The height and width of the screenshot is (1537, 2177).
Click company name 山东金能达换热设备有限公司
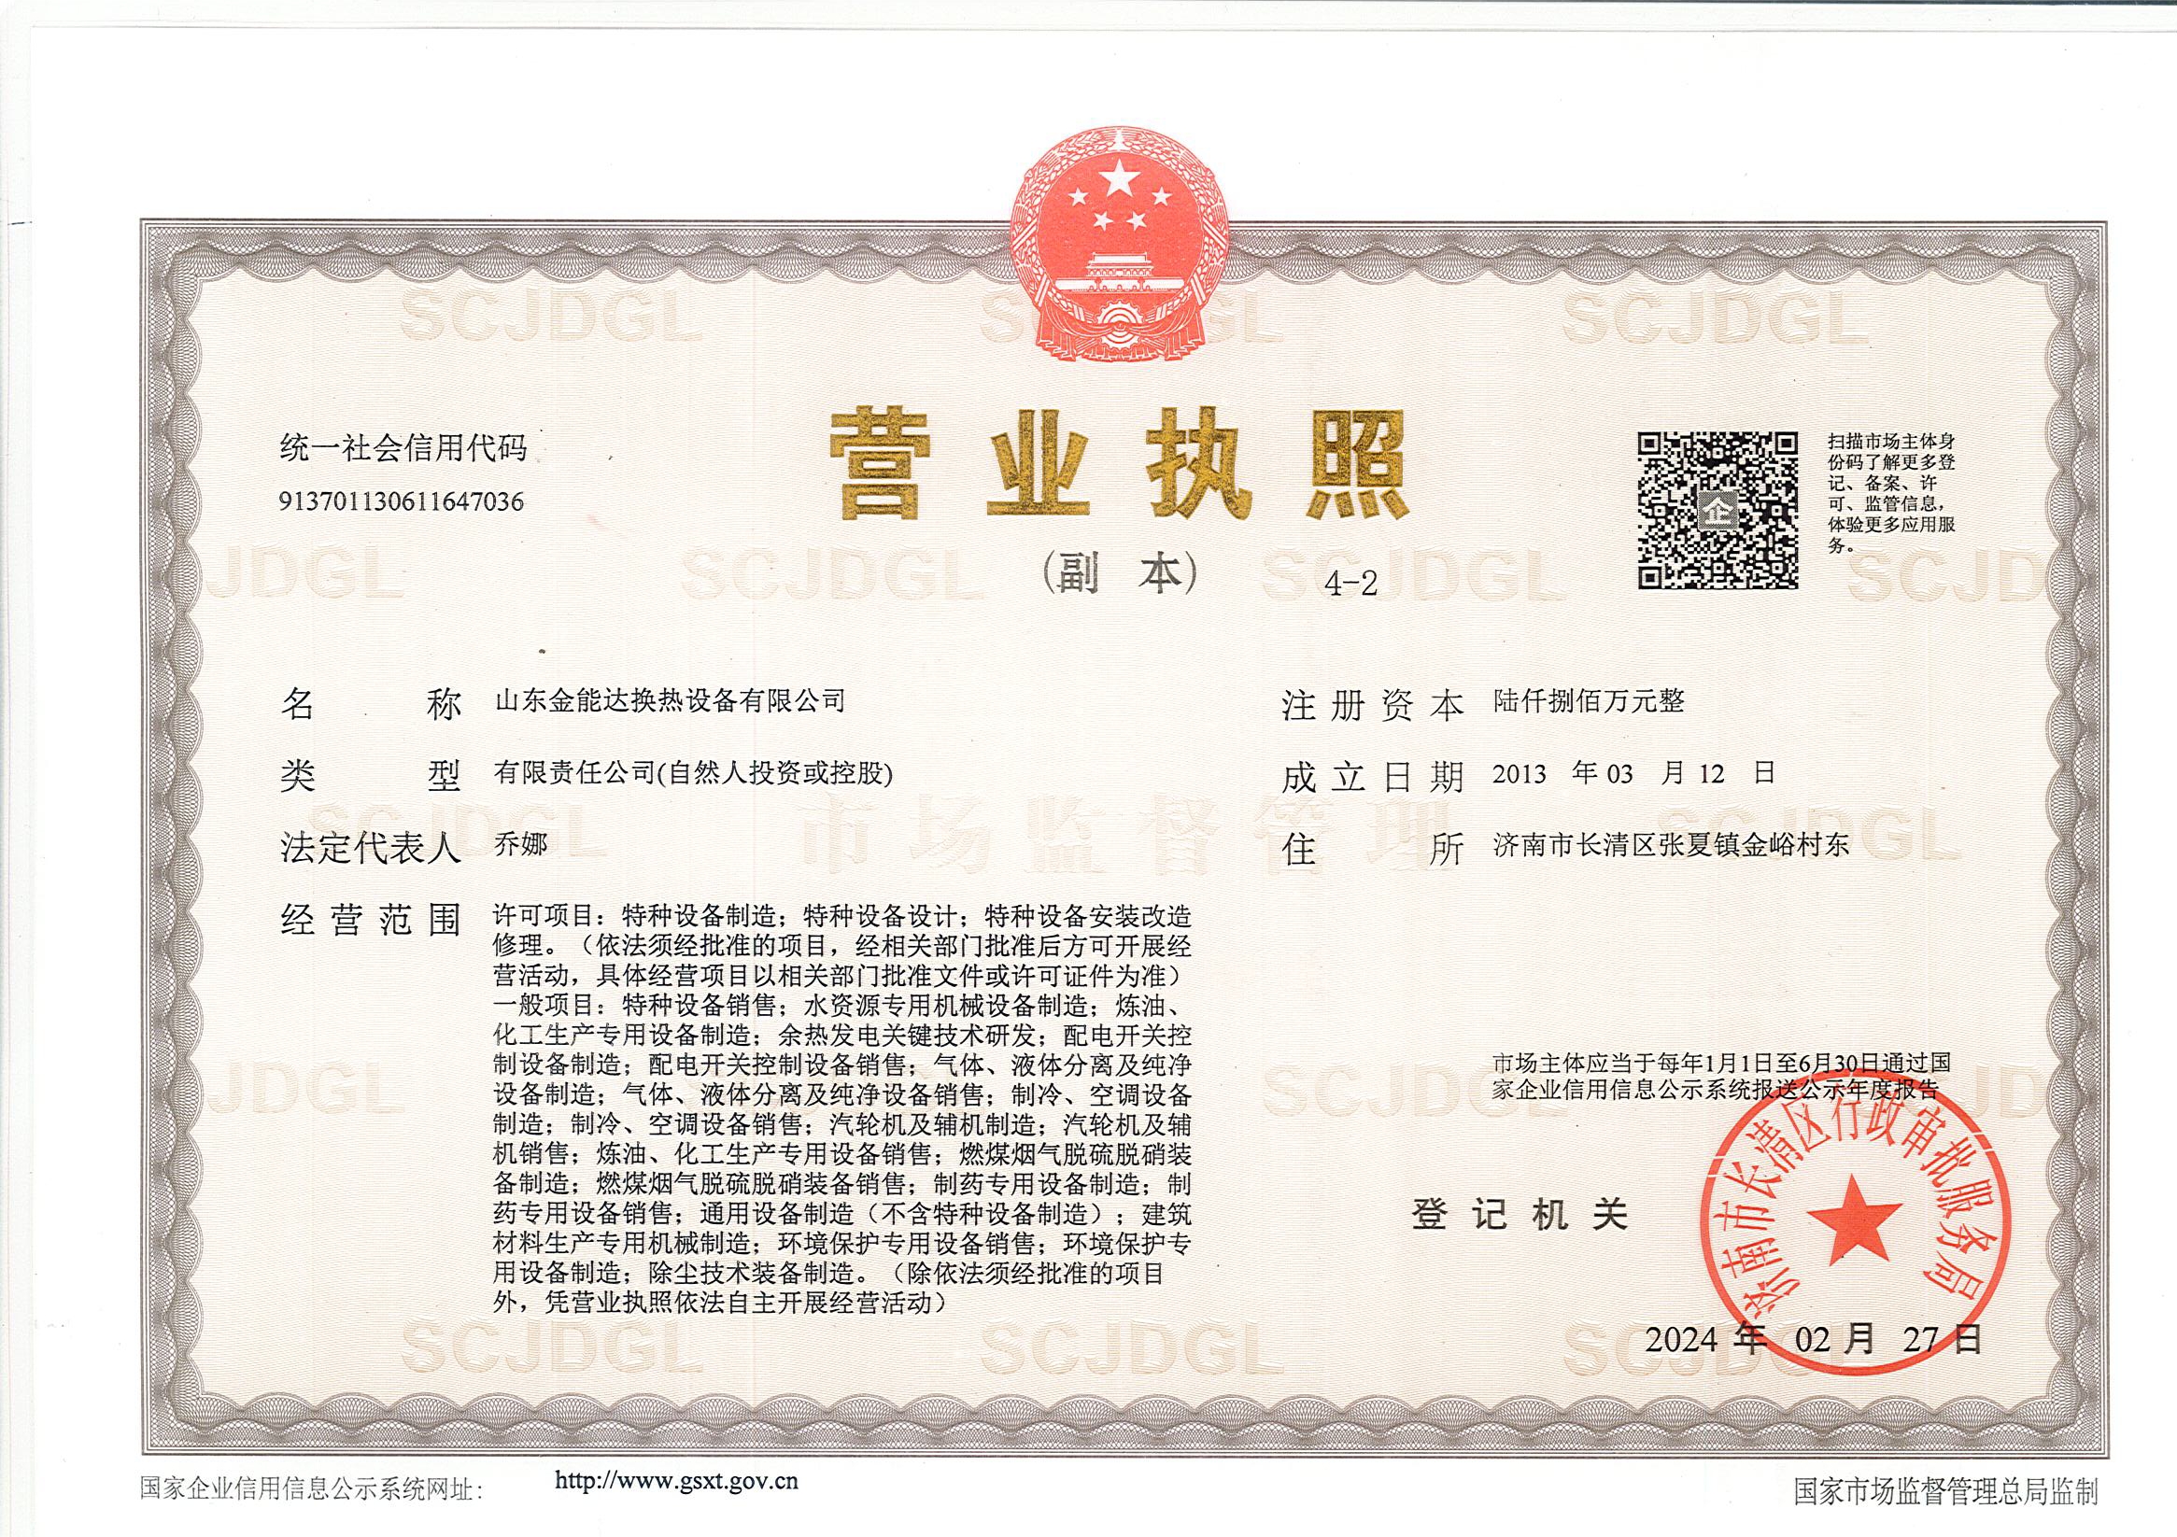(671, 700)
